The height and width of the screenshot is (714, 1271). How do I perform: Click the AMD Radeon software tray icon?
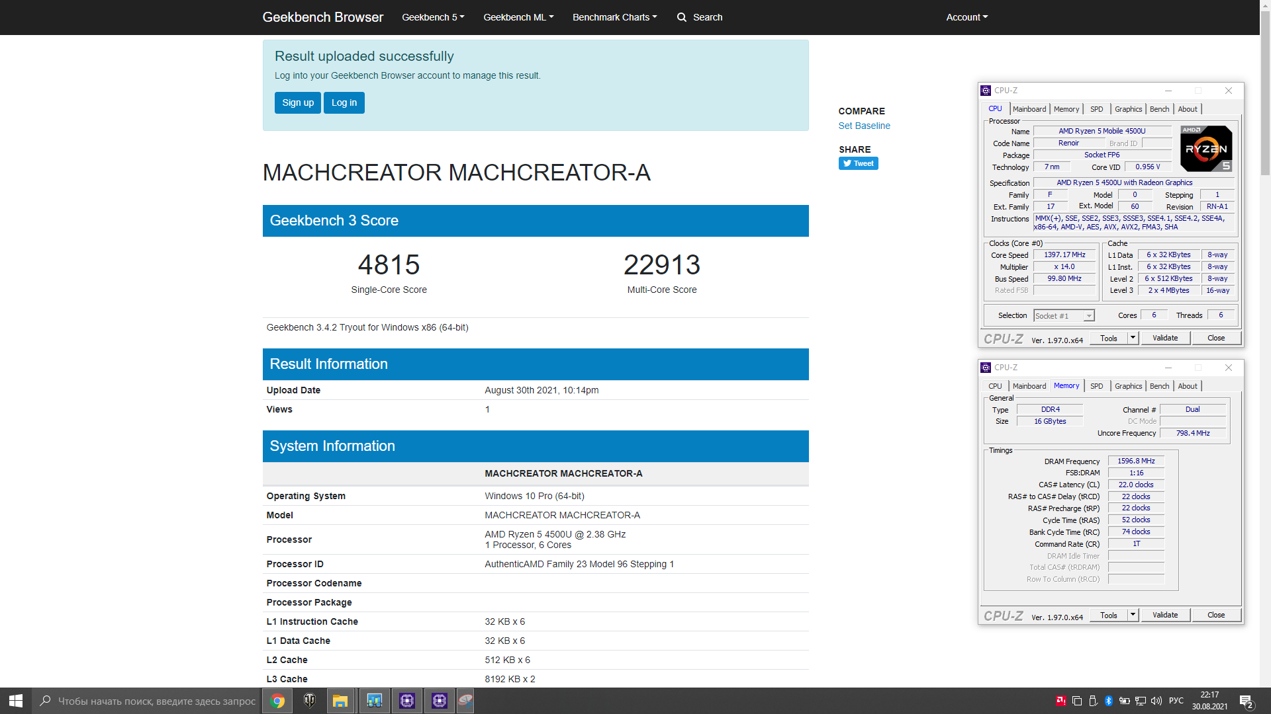tap(1060, 701)
